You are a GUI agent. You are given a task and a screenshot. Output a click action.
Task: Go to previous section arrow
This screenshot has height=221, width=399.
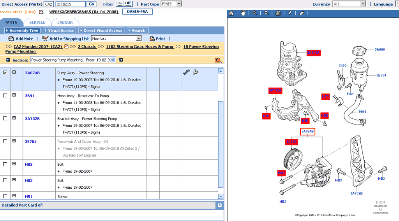pyautogui.click(x=8, y=60)
